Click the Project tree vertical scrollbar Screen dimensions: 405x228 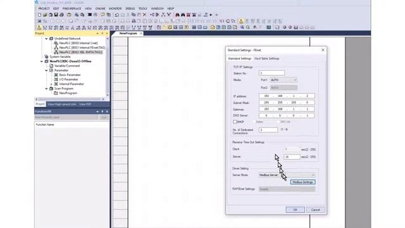point(108,66)
